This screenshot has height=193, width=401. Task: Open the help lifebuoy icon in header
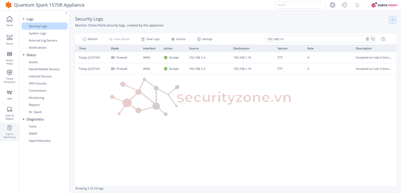click(x=332, y=5)
